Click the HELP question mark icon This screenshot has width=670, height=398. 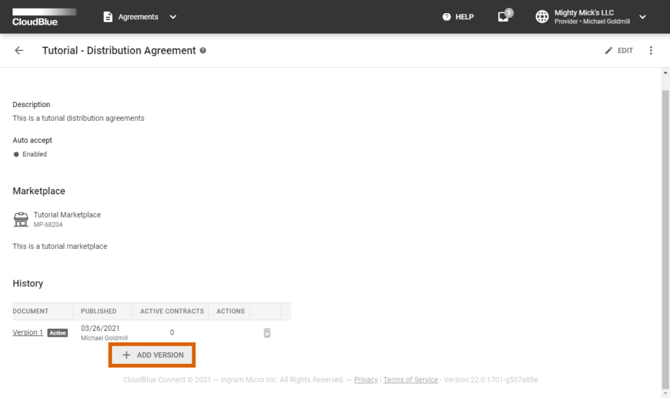pos(447,17)
